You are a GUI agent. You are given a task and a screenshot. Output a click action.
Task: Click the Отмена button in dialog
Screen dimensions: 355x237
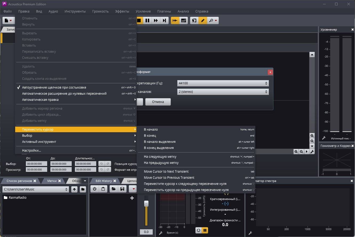point(158,102)
